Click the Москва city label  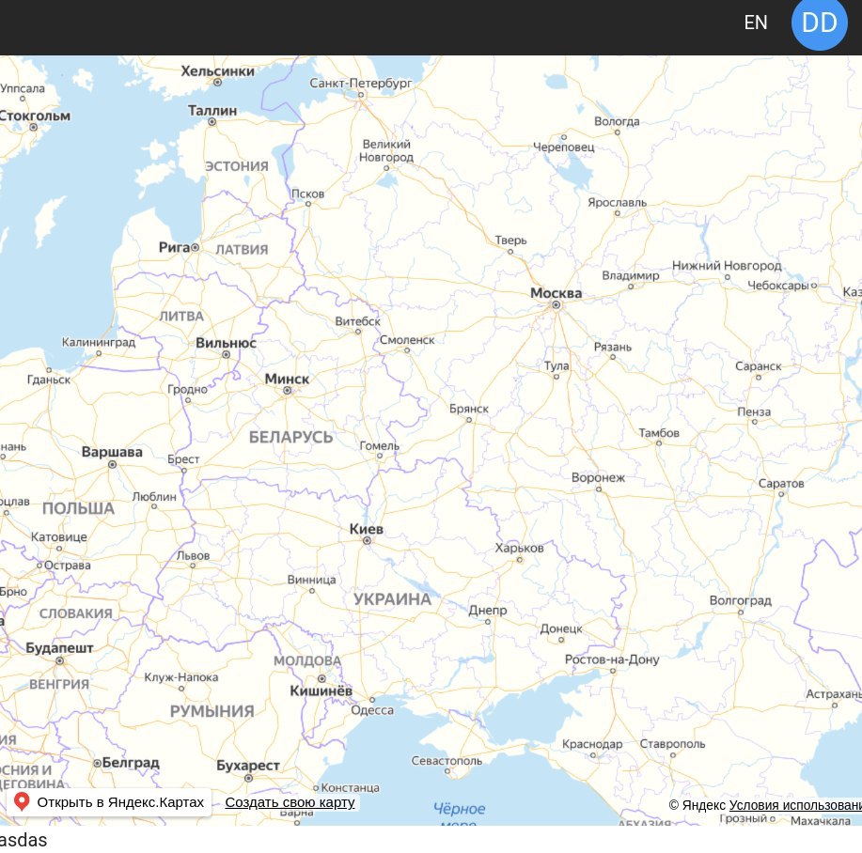[x=556, y=293]
